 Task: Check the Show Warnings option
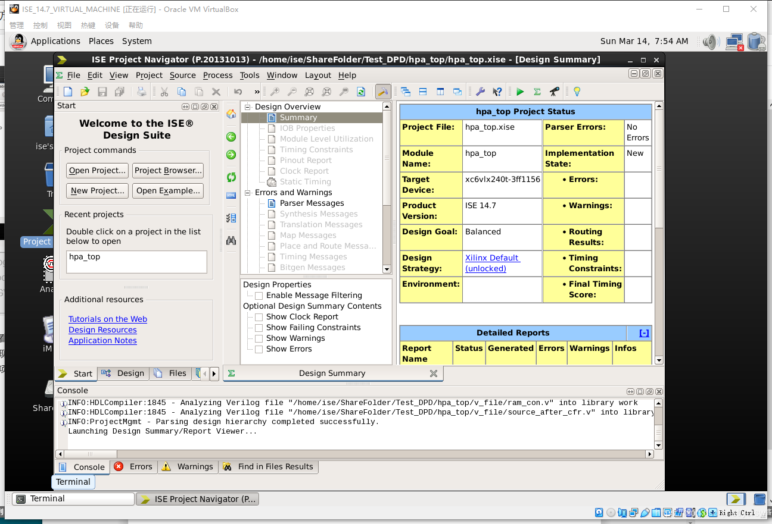point(259,338)
